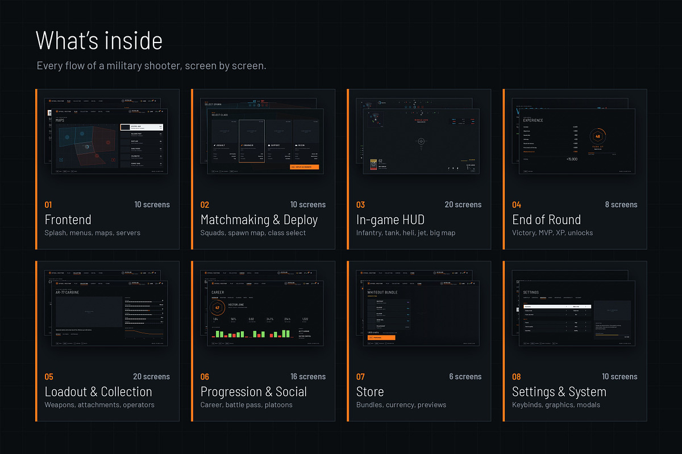Click the orange number 02
This screenshot has height=454, width=682.
(205, 204)
